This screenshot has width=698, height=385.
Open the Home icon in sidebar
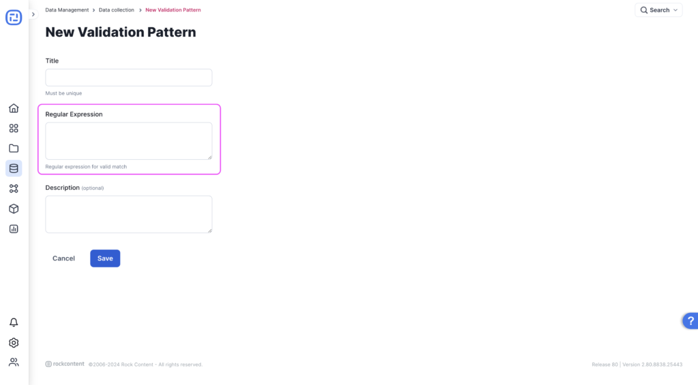coord(14,108)
